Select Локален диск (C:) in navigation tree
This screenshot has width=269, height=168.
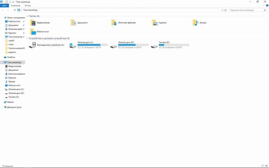point(15,89)
